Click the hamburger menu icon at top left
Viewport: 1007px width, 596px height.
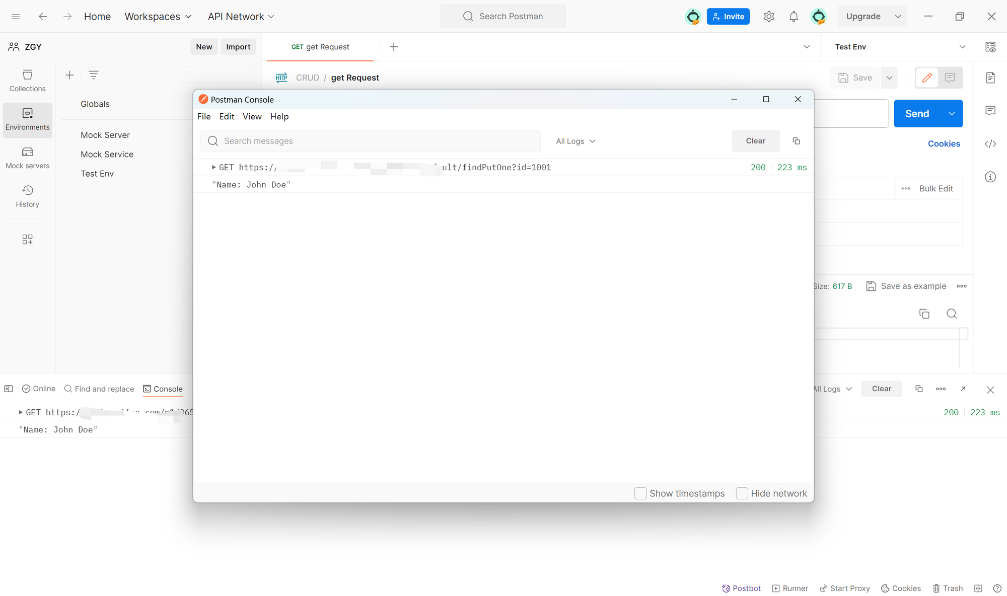click(x=16, y=17)
